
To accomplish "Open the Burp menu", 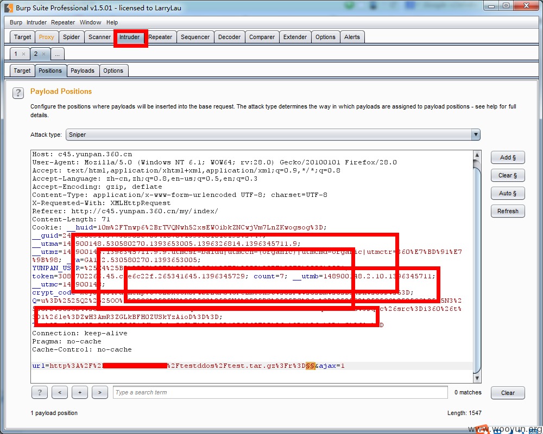I will [16, 22].
